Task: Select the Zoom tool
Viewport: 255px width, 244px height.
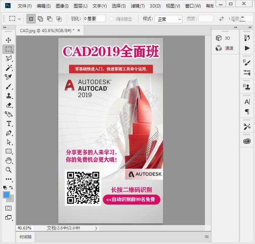Action: click(9, 170)
